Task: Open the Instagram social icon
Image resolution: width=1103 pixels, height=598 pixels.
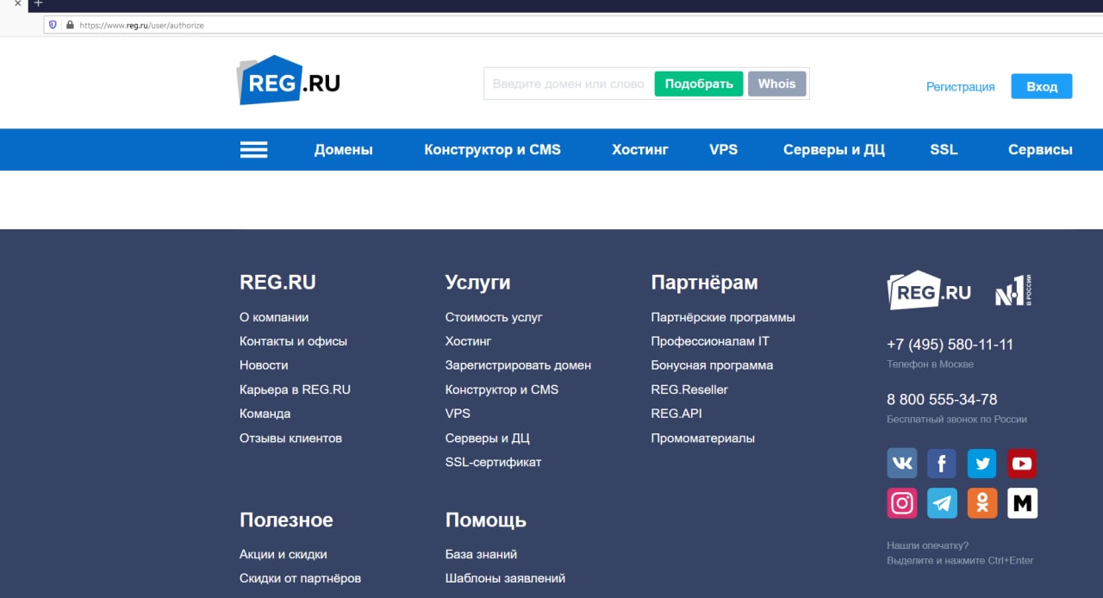Action: pos(902,503)
